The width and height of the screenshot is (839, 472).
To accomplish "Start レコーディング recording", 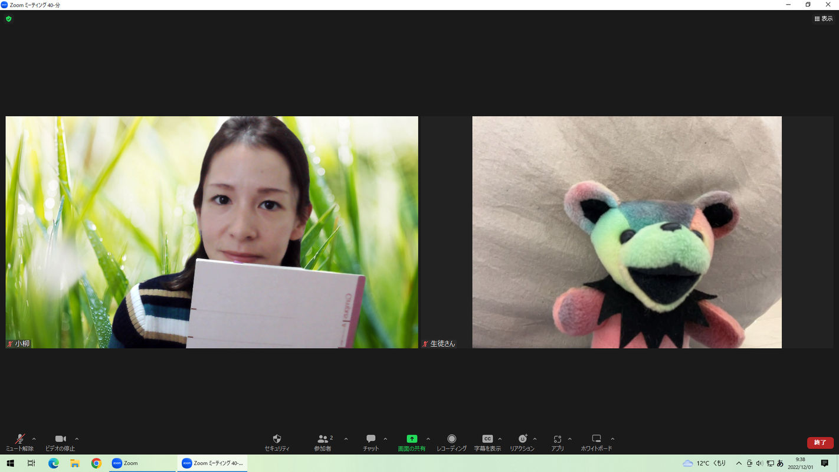I will click(451, 442).
